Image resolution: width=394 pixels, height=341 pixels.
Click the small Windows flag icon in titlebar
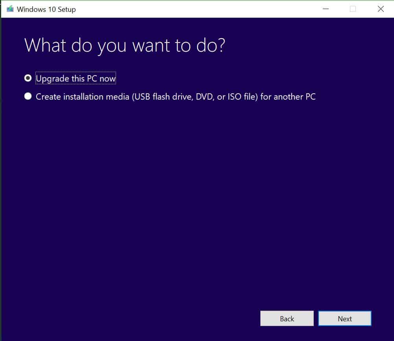[9, 9]
